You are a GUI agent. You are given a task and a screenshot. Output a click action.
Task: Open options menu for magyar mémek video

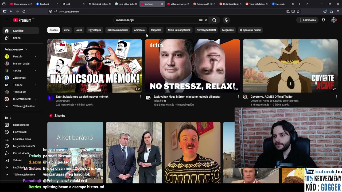click(141, 97)
